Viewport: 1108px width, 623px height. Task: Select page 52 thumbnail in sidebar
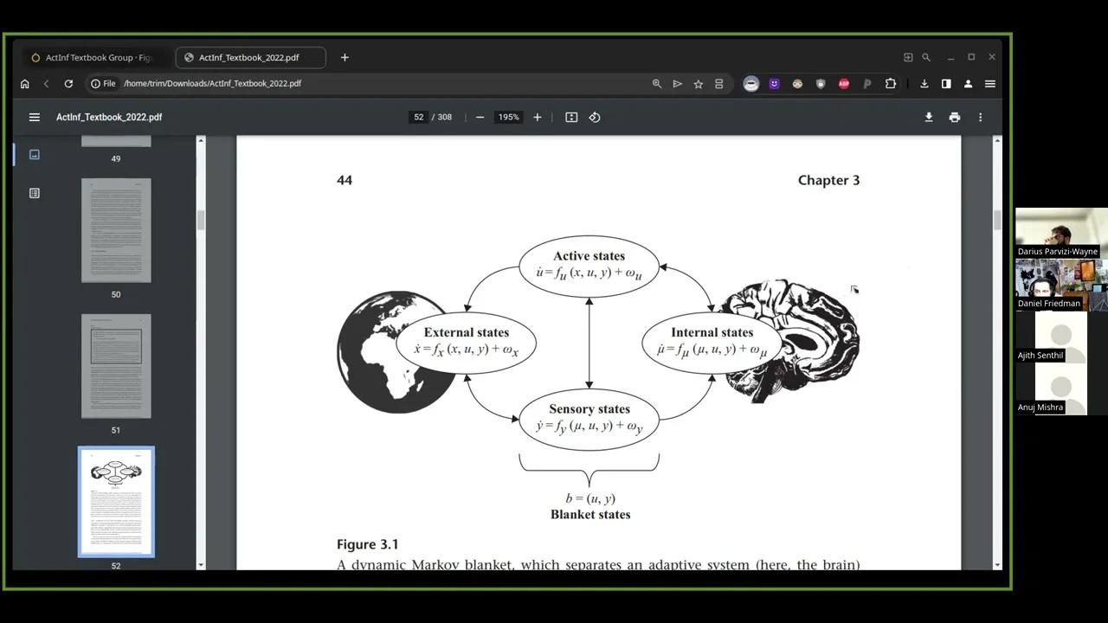[x=115, y=502]
